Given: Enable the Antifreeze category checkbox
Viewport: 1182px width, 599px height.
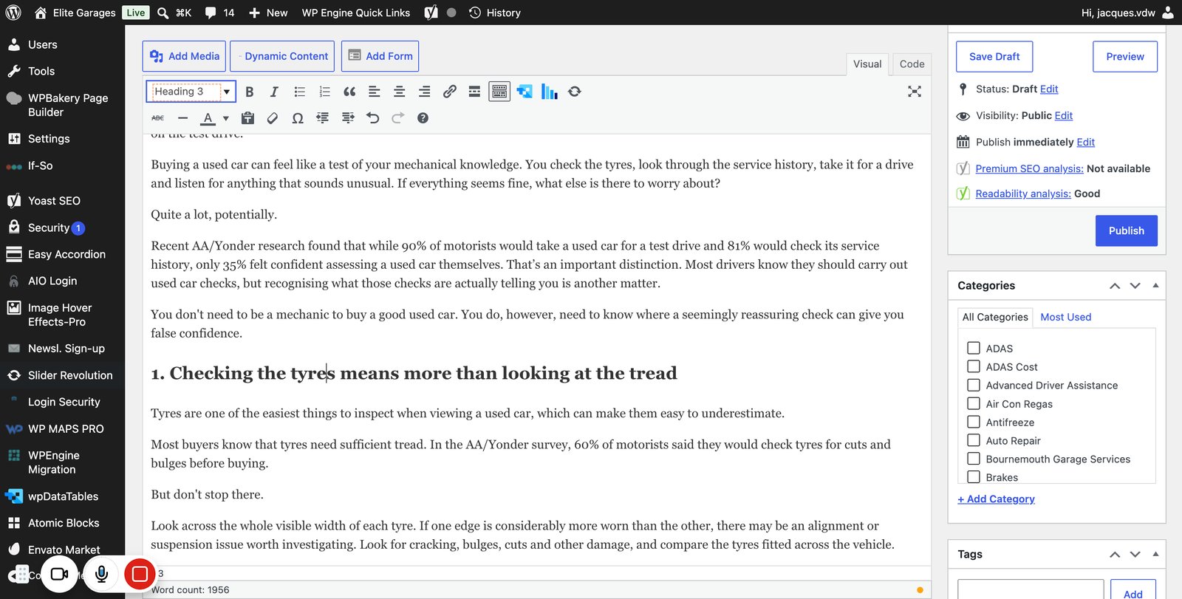Looking at the screenshot, I should (x=974, y=422).
